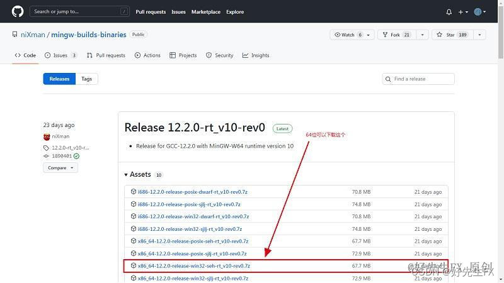Switch to the Projects tab
The width and height of the screenshot is (504, 283).
183,55
